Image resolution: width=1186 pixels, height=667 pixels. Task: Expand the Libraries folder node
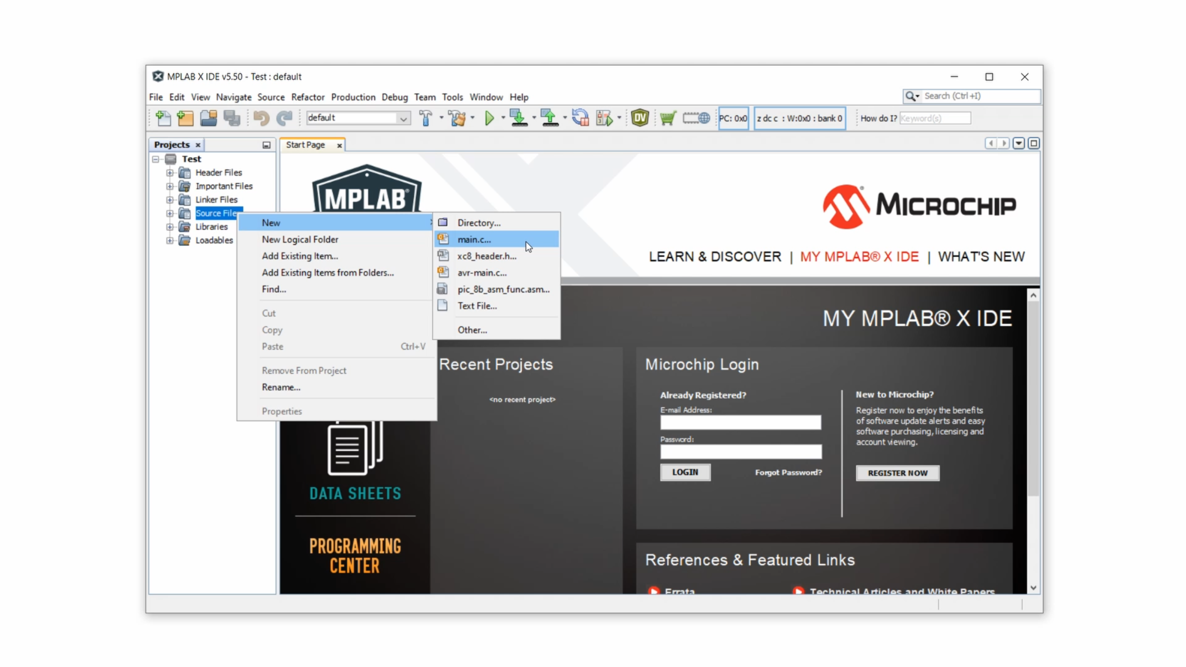pos(170,227)
